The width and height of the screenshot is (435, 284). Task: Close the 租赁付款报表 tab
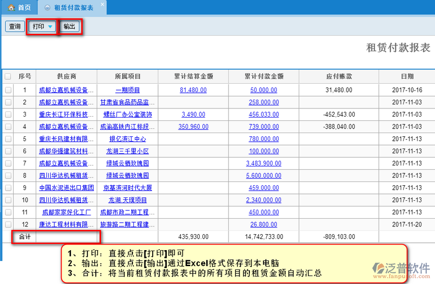101,5
